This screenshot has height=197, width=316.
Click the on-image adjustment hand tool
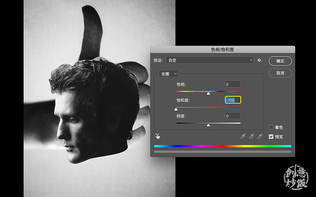coord(158,136)
